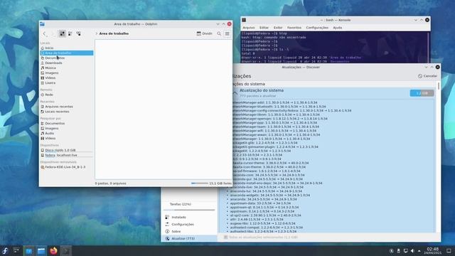The height and width of the screenshot is (256, 455).
Task: Click Show Desktop icon at panel end
Action: click(x=449, y=251)
